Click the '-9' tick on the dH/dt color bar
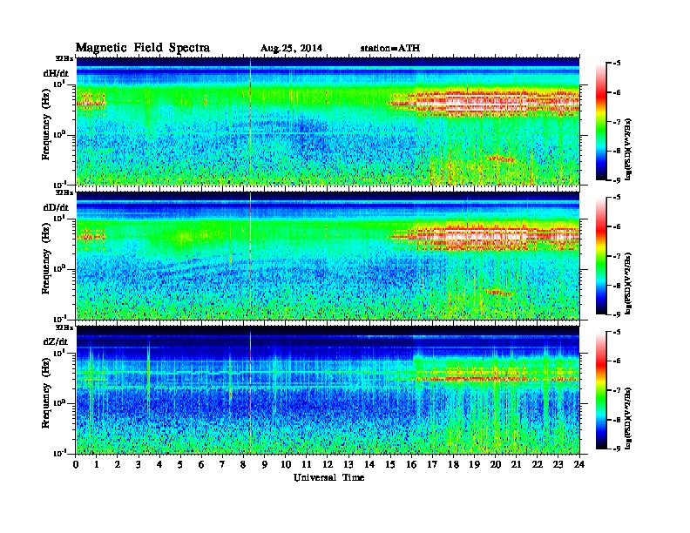The height and width of the screenshot is (533, 690). [x=617, y=180]
